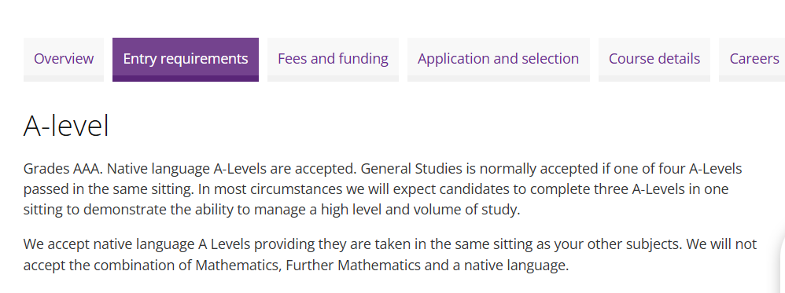
Task: Click the phrase 'Further Mathematics'
Action: [x=354, y=266]
